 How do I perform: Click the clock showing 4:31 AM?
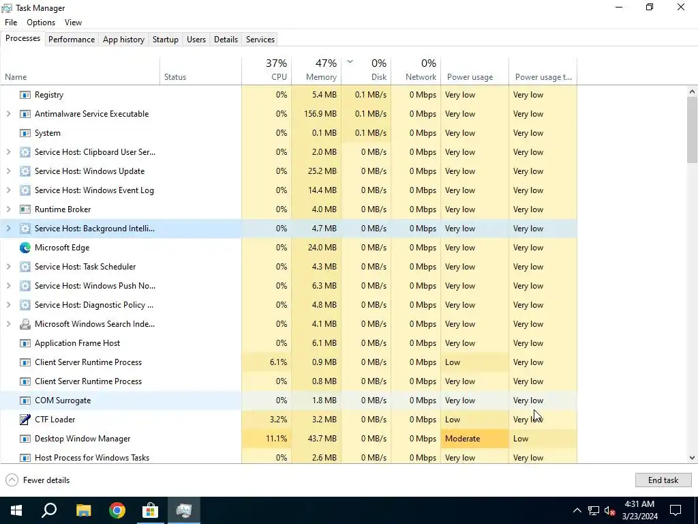click(639, 510)
